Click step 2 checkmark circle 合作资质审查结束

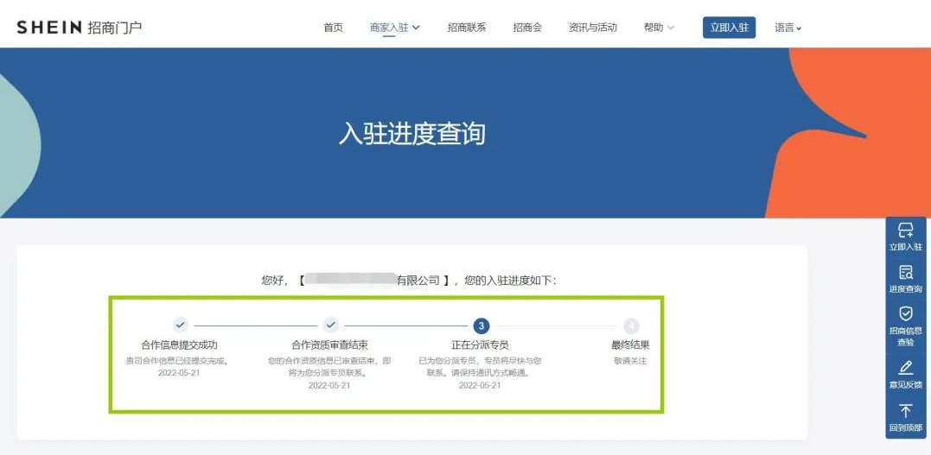pos(330,325)
